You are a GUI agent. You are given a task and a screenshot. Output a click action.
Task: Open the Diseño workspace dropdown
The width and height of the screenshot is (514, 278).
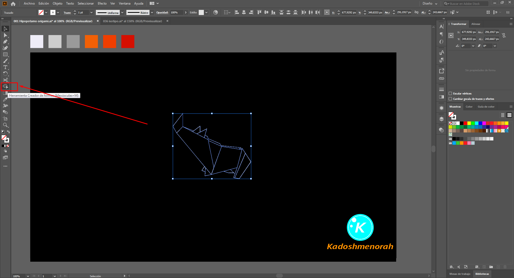pyautogui.click(x=430, y=3)
